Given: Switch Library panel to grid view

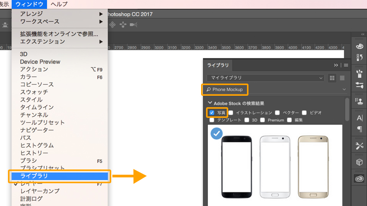Looking at the screenshot, I should (332, 78).
